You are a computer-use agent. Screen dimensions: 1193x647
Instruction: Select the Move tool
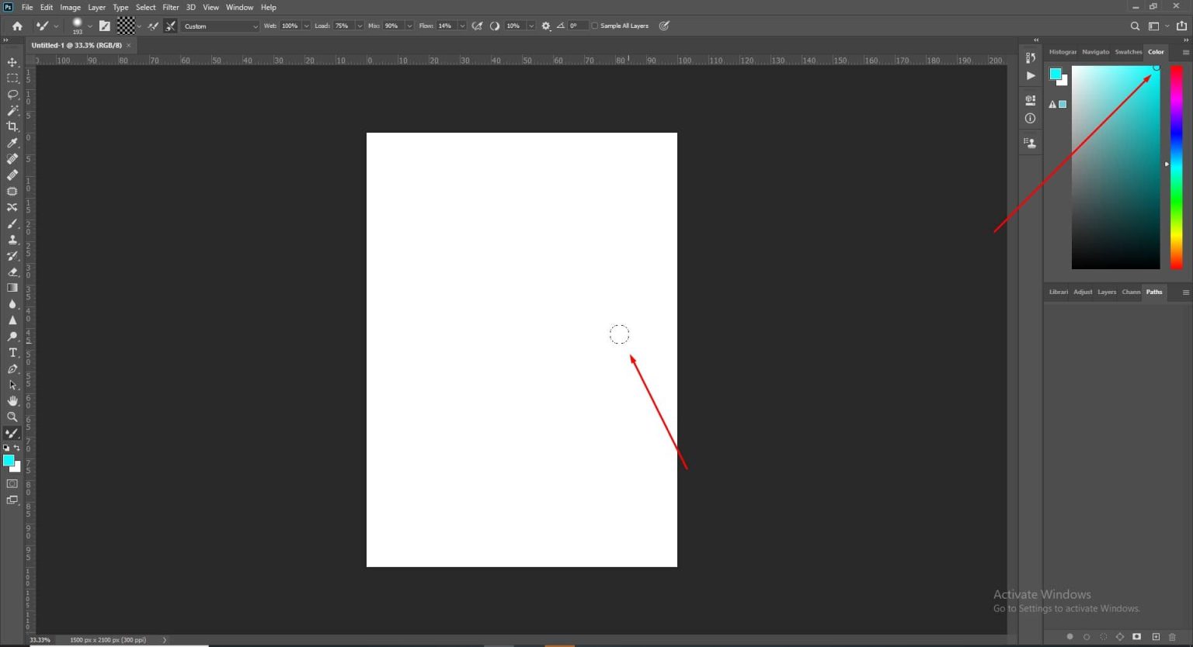coord(12,62)
